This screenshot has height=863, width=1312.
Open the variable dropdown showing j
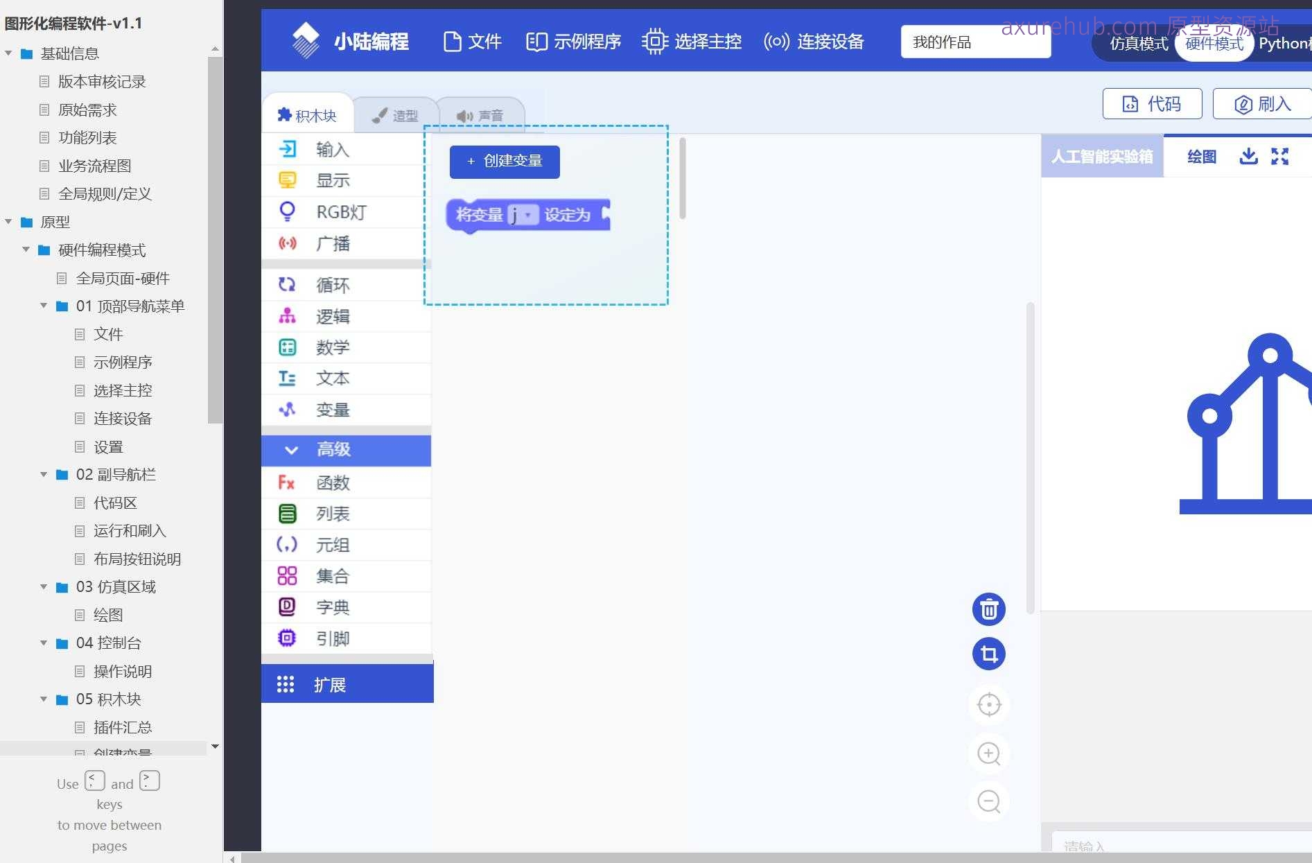tap(525, 216)
